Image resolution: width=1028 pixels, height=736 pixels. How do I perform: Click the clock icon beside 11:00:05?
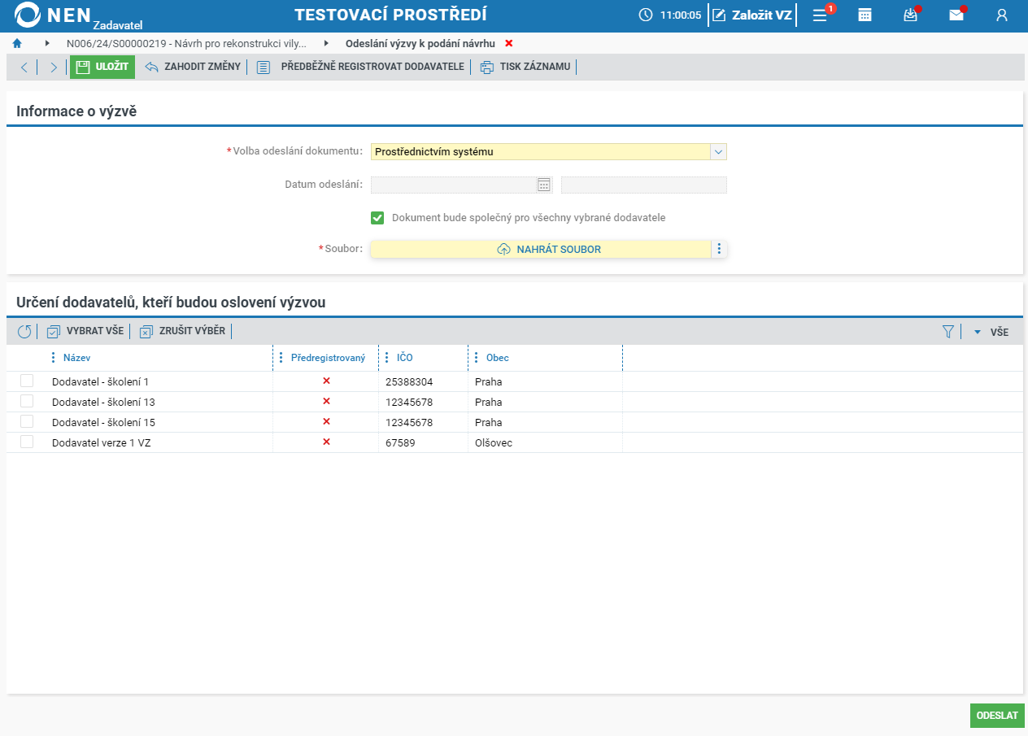pyautogui.click(x=646, y=15)
